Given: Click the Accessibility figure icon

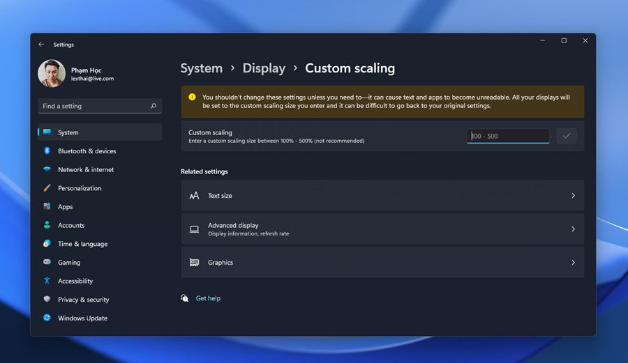Looking at the screenshot, I should point(47,281).
